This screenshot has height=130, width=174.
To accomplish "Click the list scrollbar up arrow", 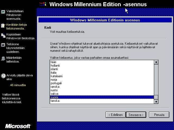I will [156, 62].
